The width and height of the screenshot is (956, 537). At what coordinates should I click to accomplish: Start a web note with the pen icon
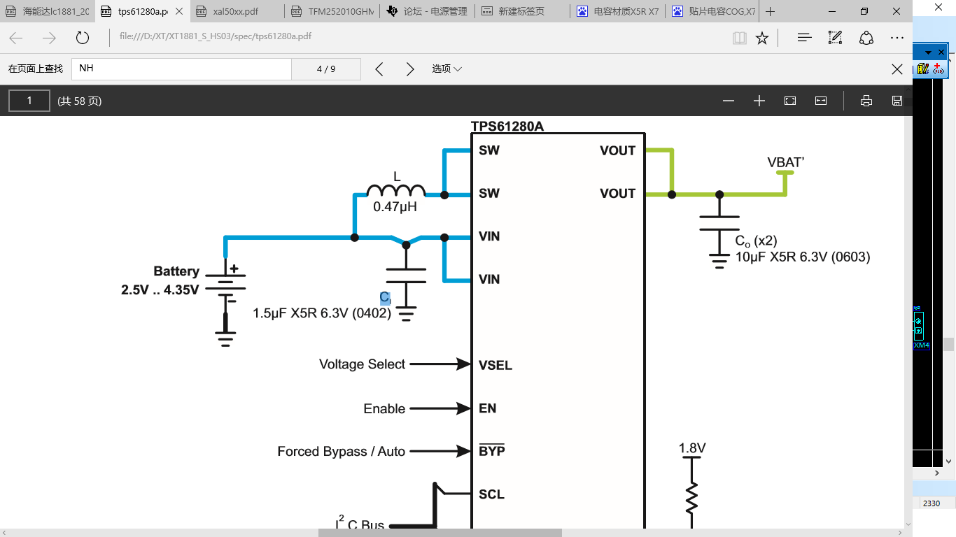coord(835,38)
